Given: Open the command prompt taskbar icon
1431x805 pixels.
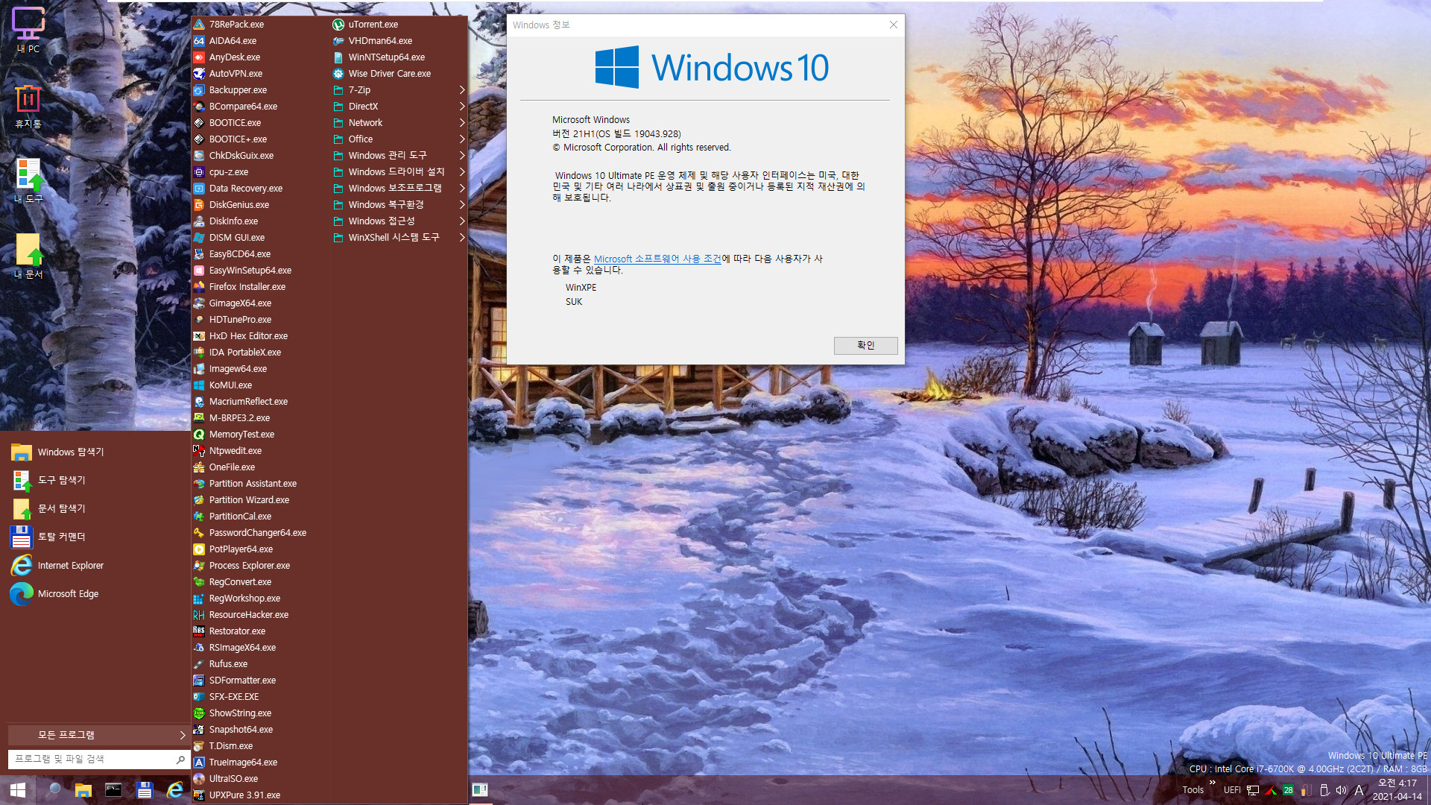Looking at the screenshot, I should coord(113,790).
